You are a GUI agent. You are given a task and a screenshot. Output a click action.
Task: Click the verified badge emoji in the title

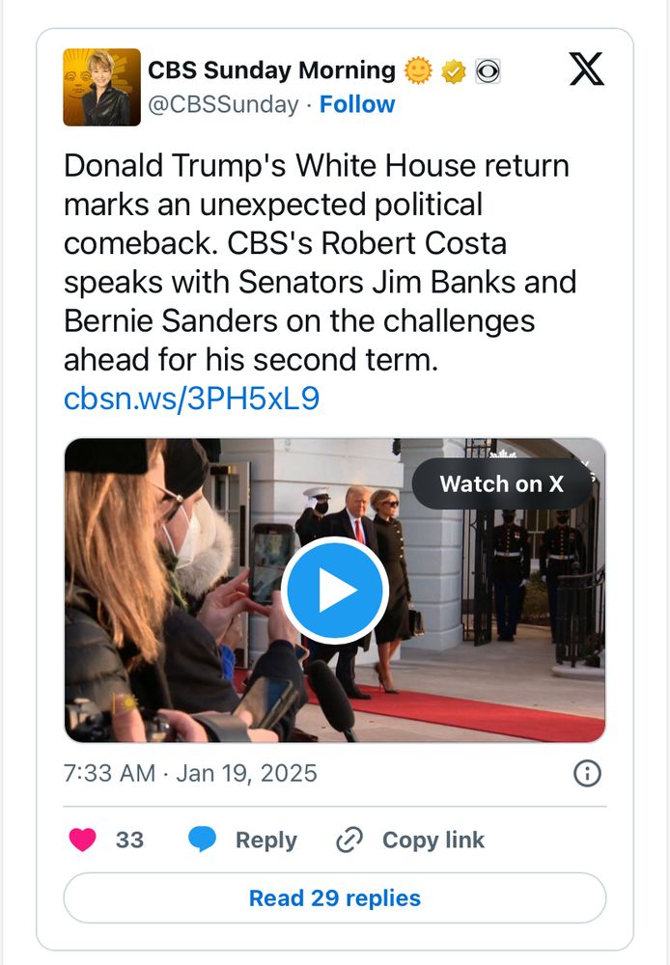pos(454,69)
